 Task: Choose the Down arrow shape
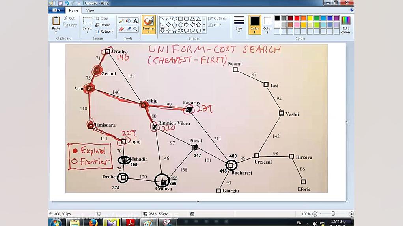pyautogui.click(x=162, y=31)
